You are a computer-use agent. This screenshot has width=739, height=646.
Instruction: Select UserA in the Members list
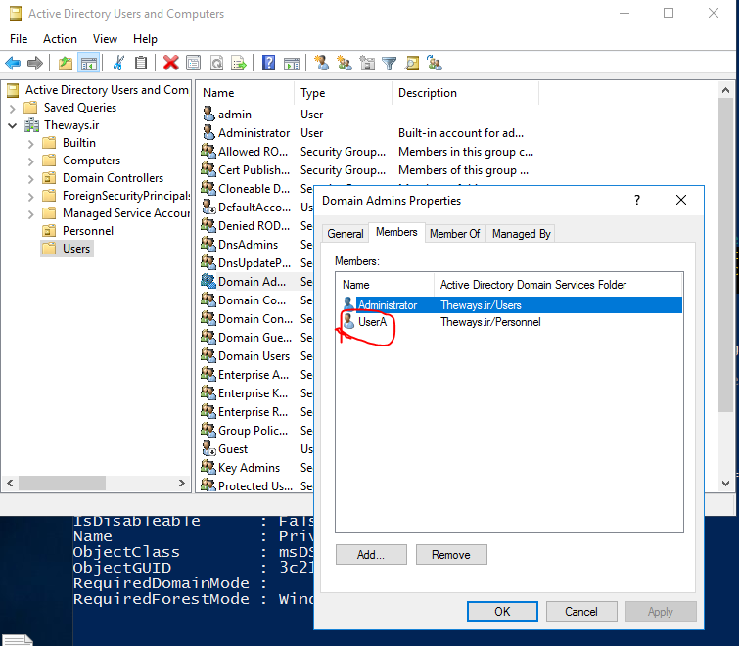coord(372,322)
